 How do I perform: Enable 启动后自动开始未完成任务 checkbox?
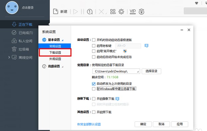pos(94,57)
